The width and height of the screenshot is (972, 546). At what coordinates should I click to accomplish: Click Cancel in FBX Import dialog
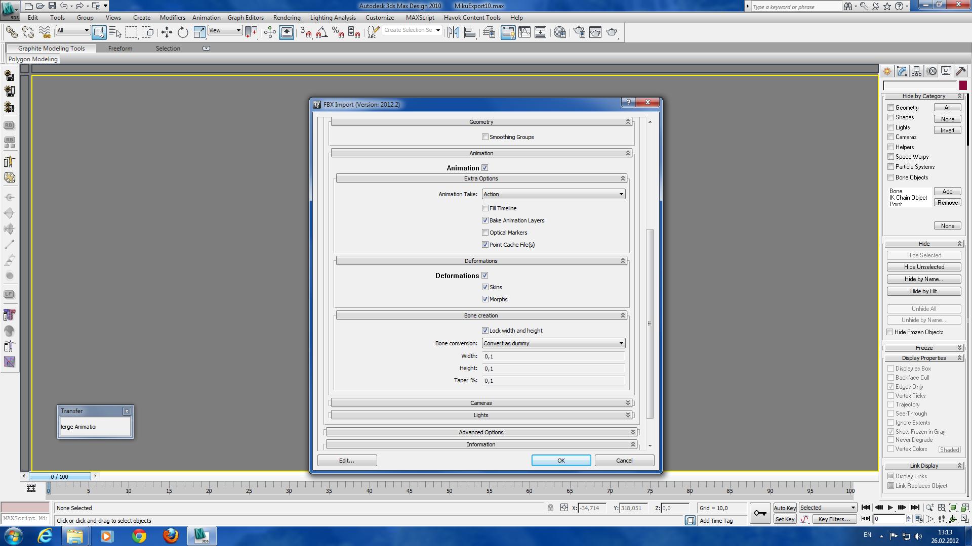[624, 461]
